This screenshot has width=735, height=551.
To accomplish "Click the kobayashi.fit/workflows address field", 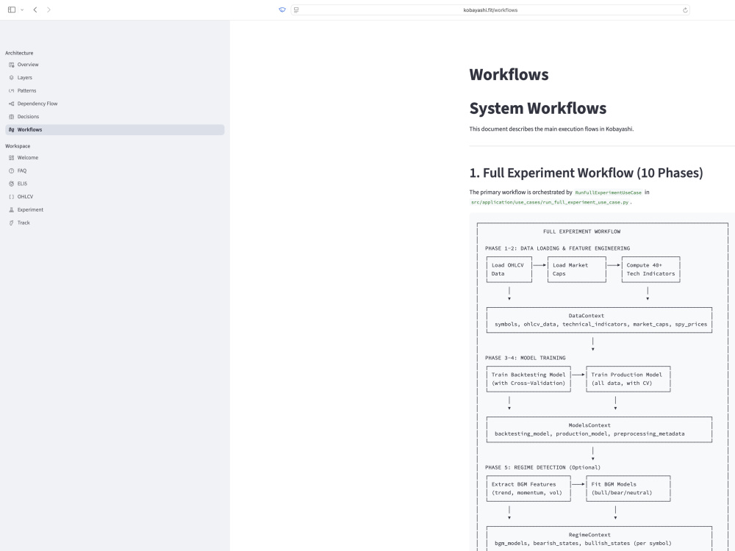I will [490, 10].
